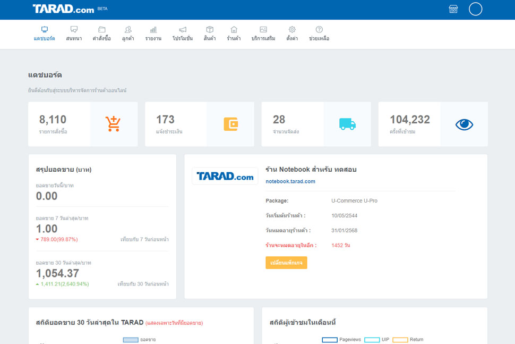Open the คำสั่งซื้อ orders folder icon
Screen dimensions: 515x344
click(x=102, y=30)
